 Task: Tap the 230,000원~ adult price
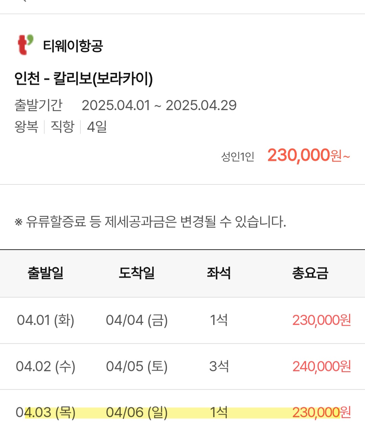pos(309,156)
